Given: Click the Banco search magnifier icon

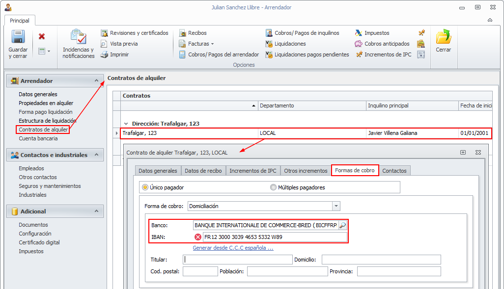Looking at the screenshot, I should coord(343,225).
